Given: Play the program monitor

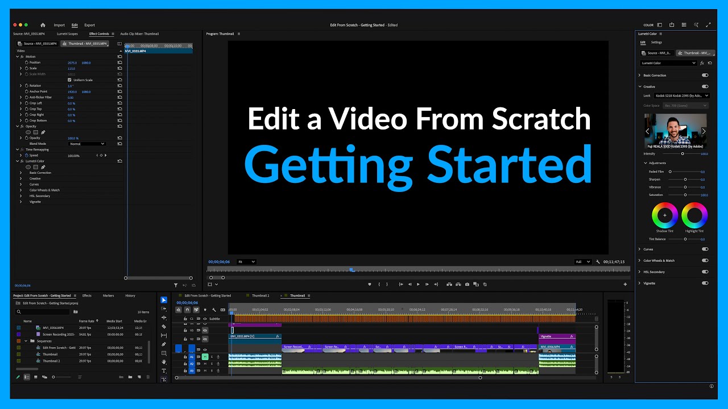Looking at the screenshot, I should 418,284.
